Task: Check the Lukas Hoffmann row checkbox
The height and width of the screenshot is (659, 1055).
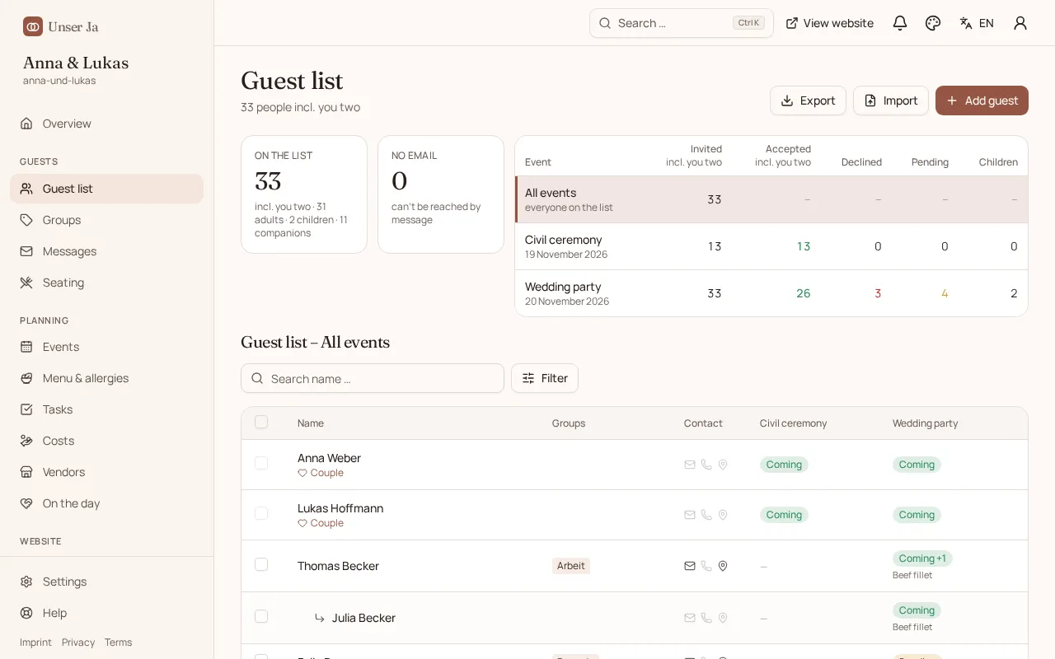Action: (261, 513)
